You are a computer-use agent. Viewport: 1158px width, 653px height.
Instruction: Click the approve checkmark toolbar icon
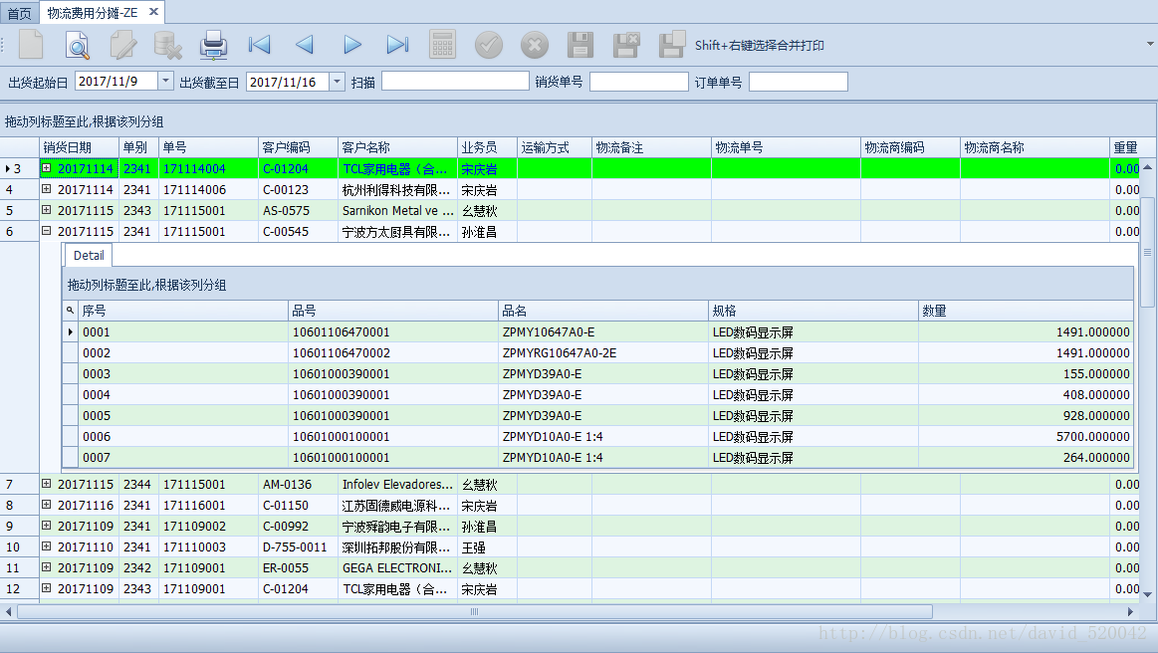488,45
